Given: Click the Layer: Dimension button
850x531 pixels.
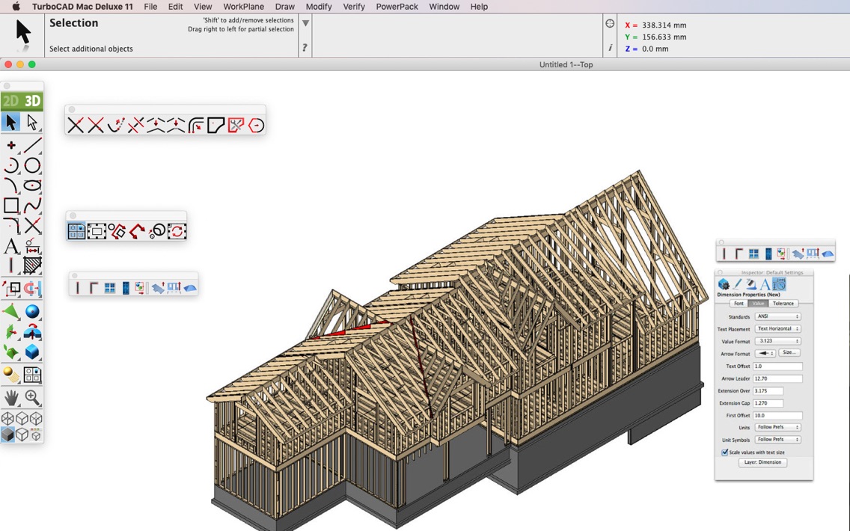Looking at the screenshot, I should [762, 461].
